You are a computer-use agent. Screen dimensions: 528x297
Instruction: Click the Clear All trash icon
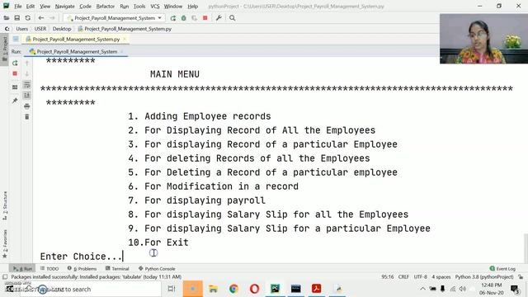27,117
